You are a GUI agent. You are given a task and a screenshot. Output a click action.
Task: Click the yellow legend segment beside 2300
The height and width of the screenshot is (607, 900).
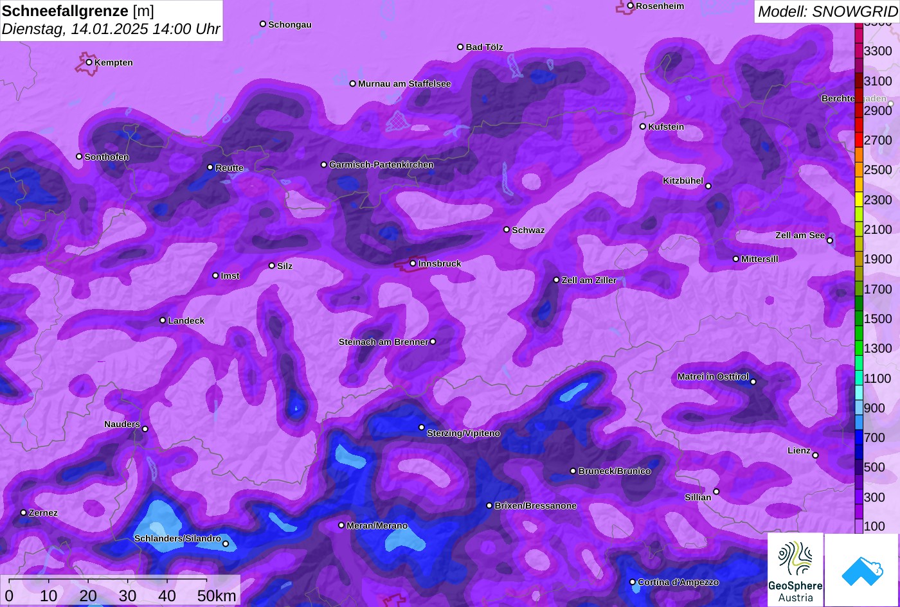click(859, 199)
